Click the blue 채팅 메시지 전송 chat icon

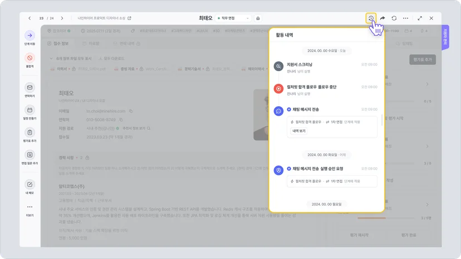pos(278,111)
